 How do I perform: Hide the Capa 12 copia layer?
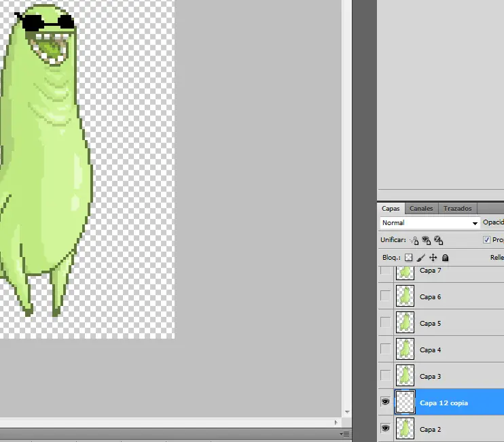pyautogui.click(x=385, y=403)
